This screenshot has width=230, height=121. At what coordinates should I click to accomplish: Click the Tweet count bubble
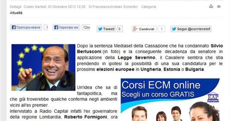tap(120, 29)
